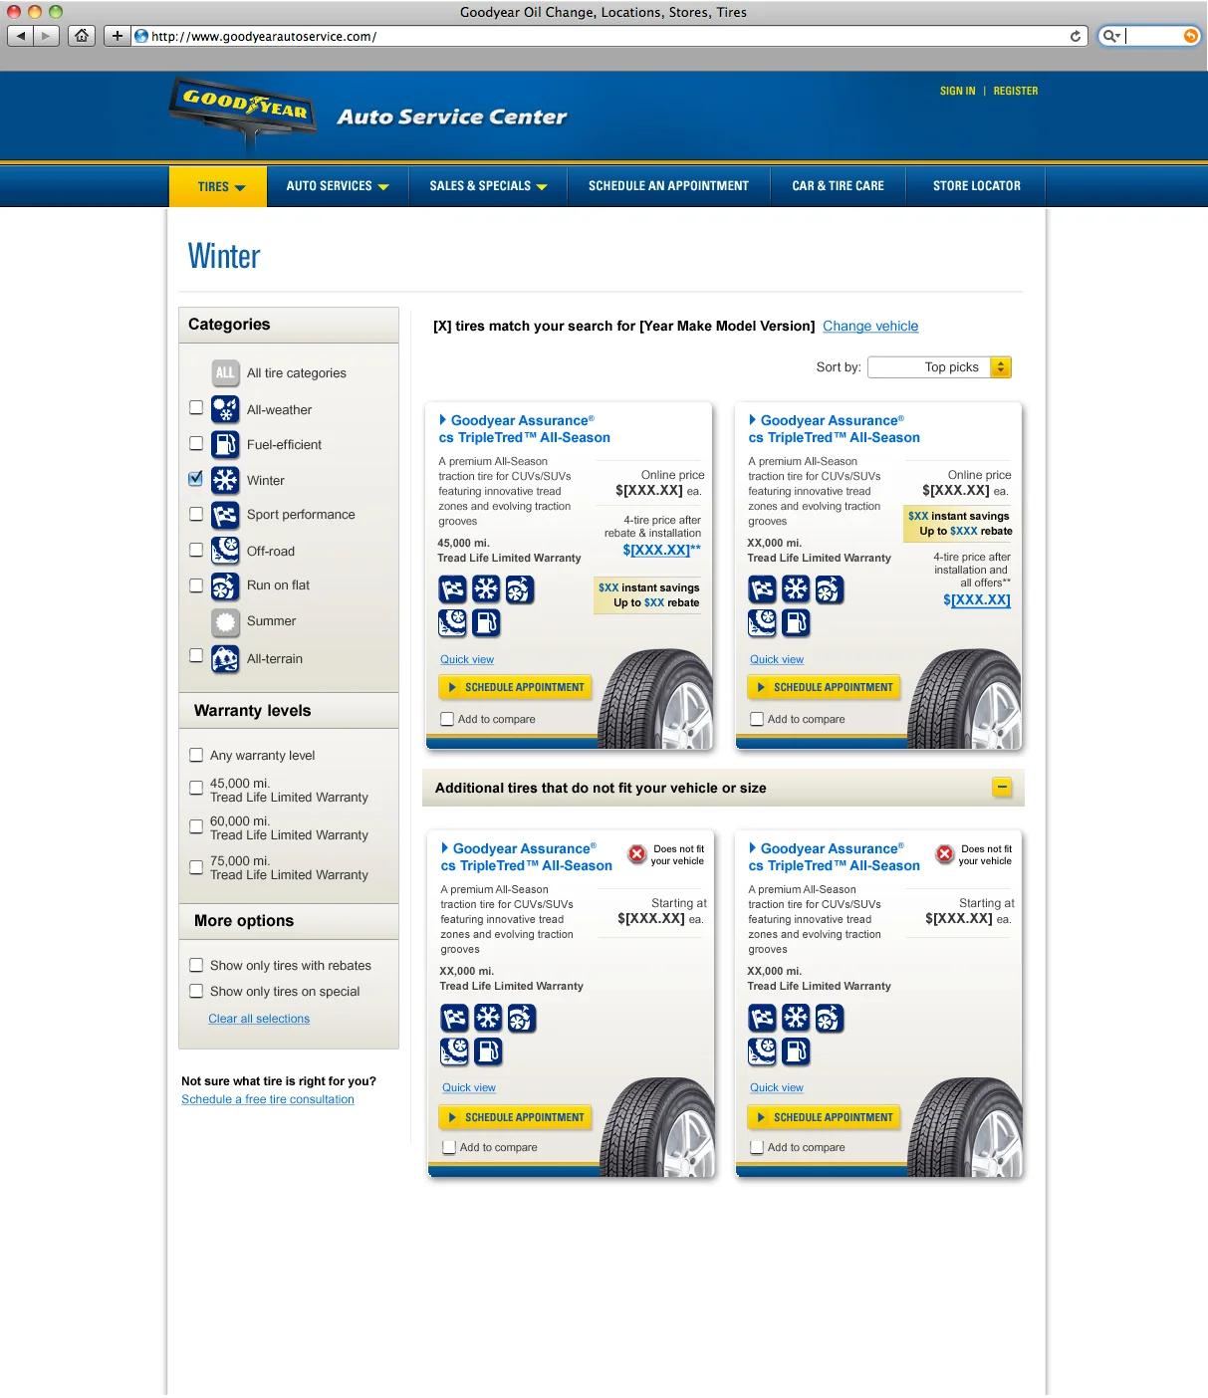Enable the Fuel-efficient checkbox
Screen dimensions: 1208x1398
click(196, 443)
